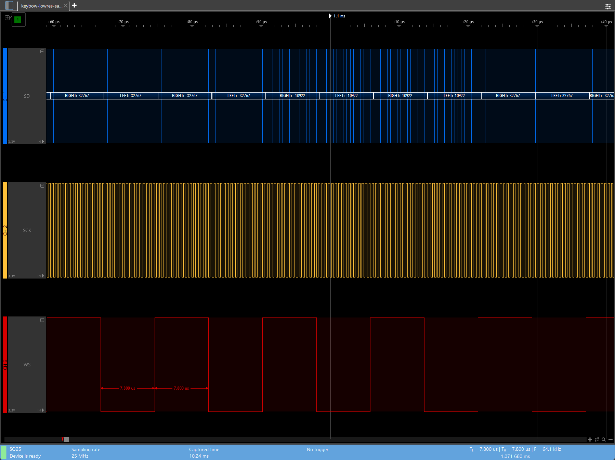This screenshot has width=615, height=460.
Task: Click the 3.3V threshold label on the SD channel
Action: (12, 141)
